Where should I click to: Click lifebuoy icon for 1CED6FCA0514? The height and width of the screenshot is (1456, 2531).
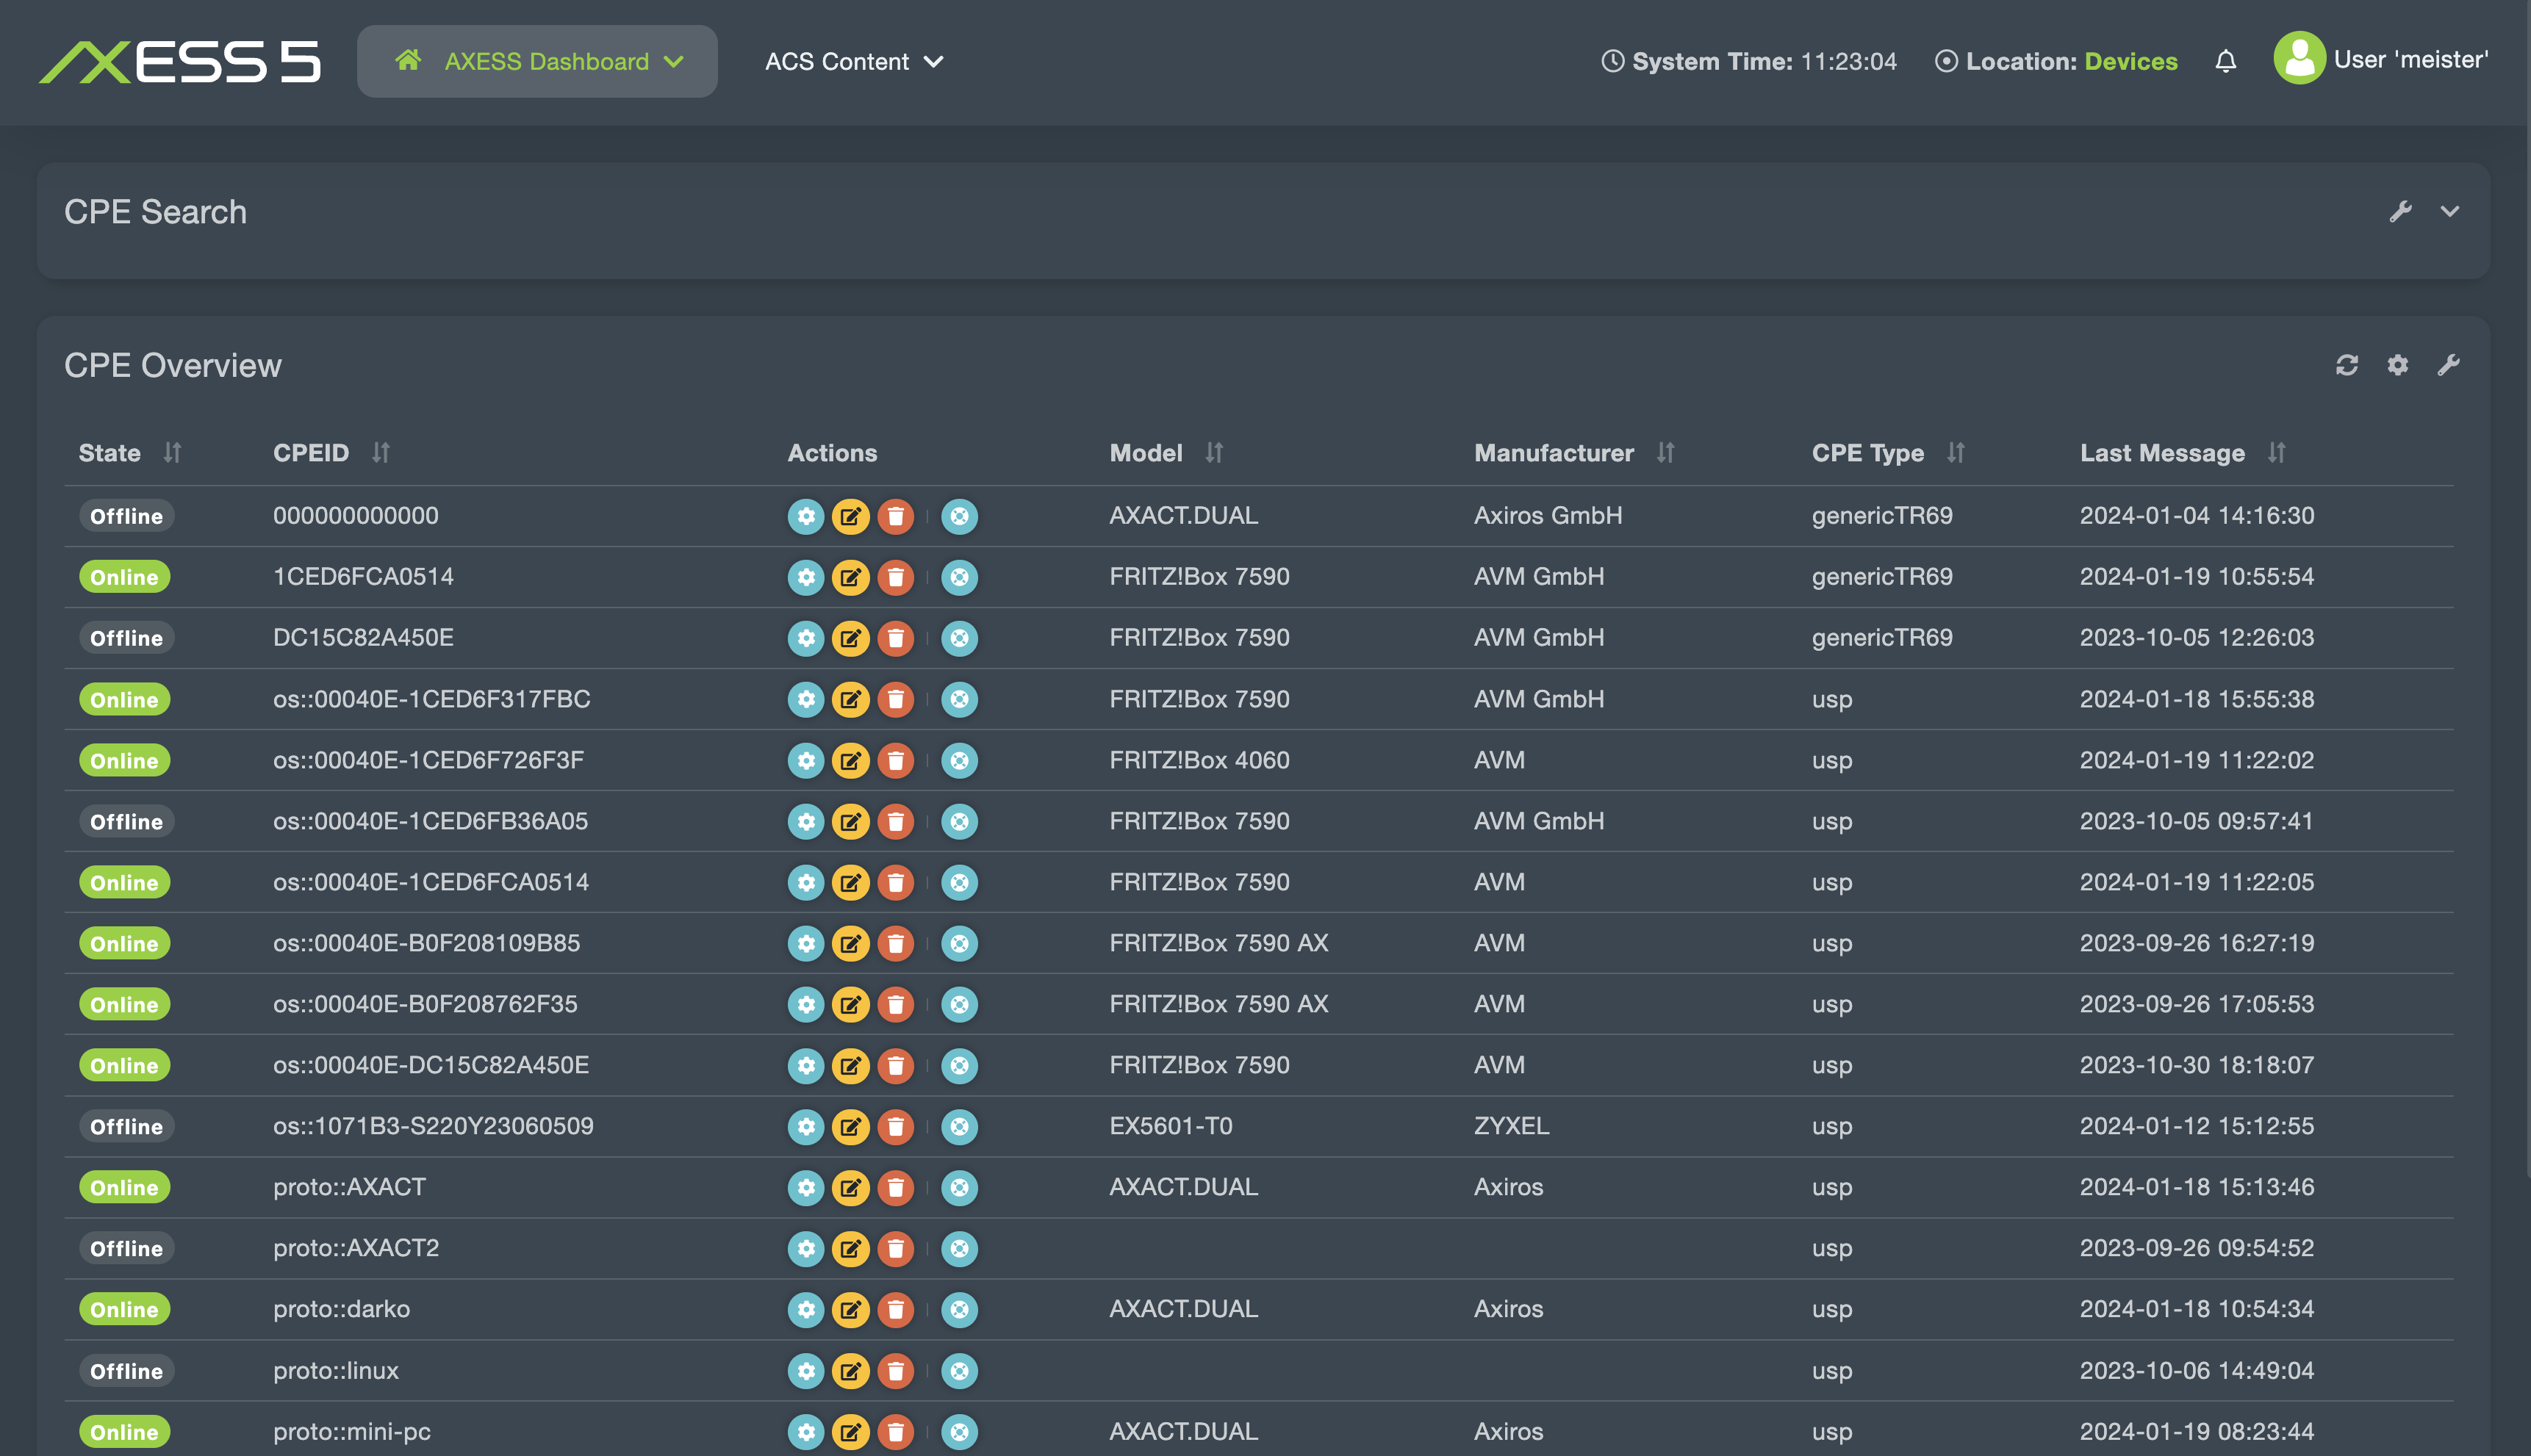(x=959, y=577)
